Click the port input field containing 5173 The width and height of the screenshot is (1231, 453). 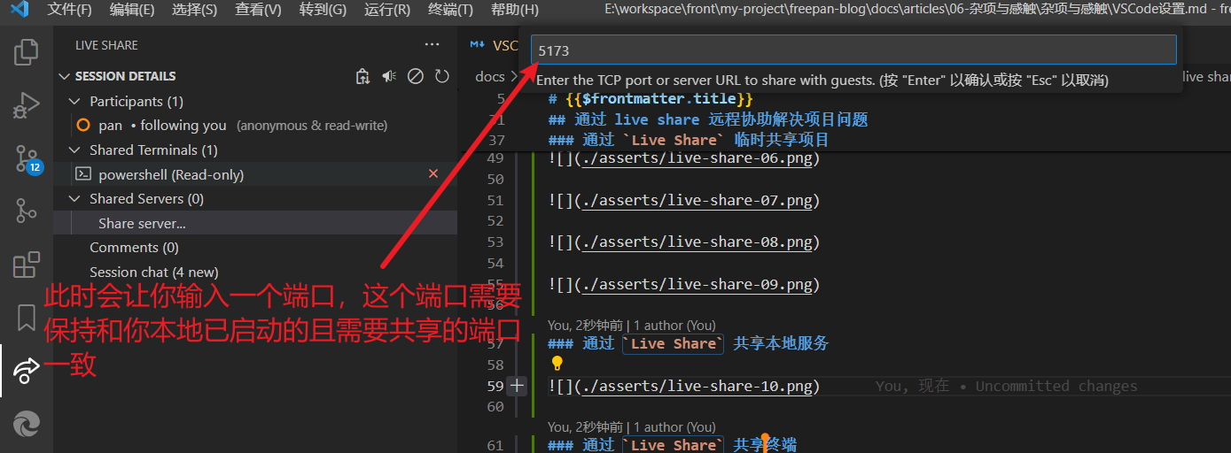[853, 50]
